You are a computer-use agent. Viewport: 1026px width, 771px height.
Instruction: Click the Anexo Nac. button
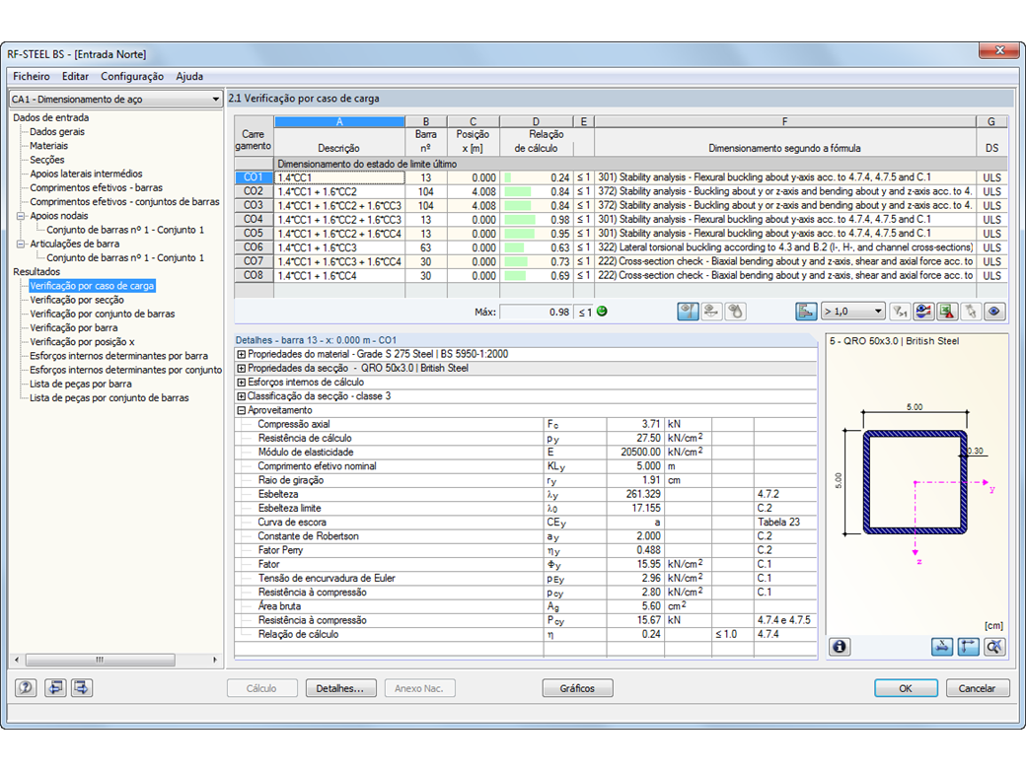[x=418, y=688]
